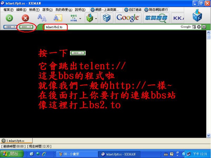
Task: Open the 檔案(F) menu
Action: click(8, 10)
